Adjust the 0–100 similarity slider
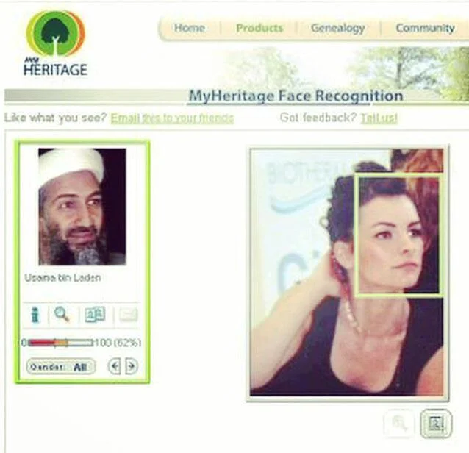 point(60,343)
